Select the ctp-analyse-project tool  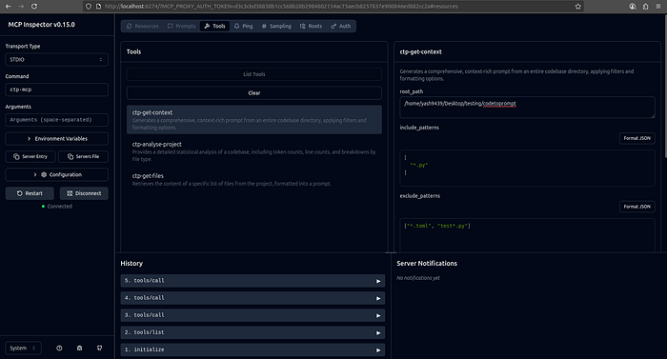[x=254, y=151]
